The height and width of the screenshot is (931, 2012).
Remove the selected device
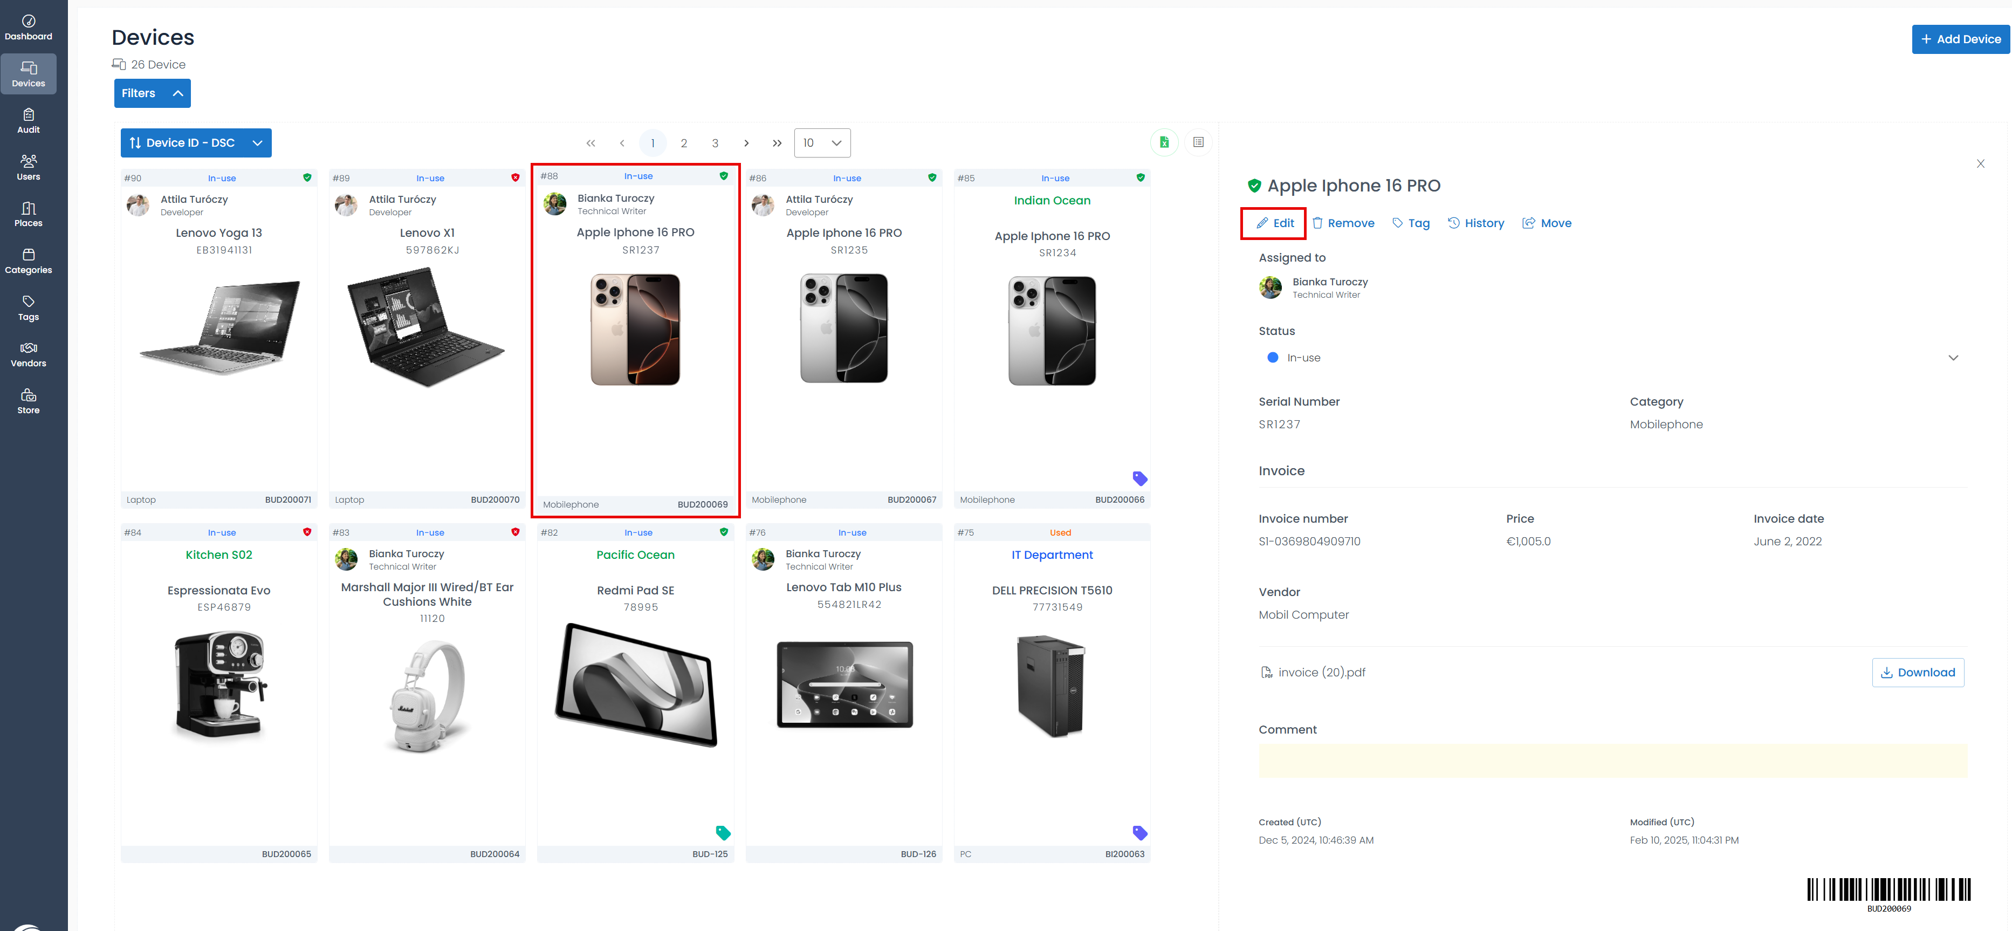point(1343,223)
